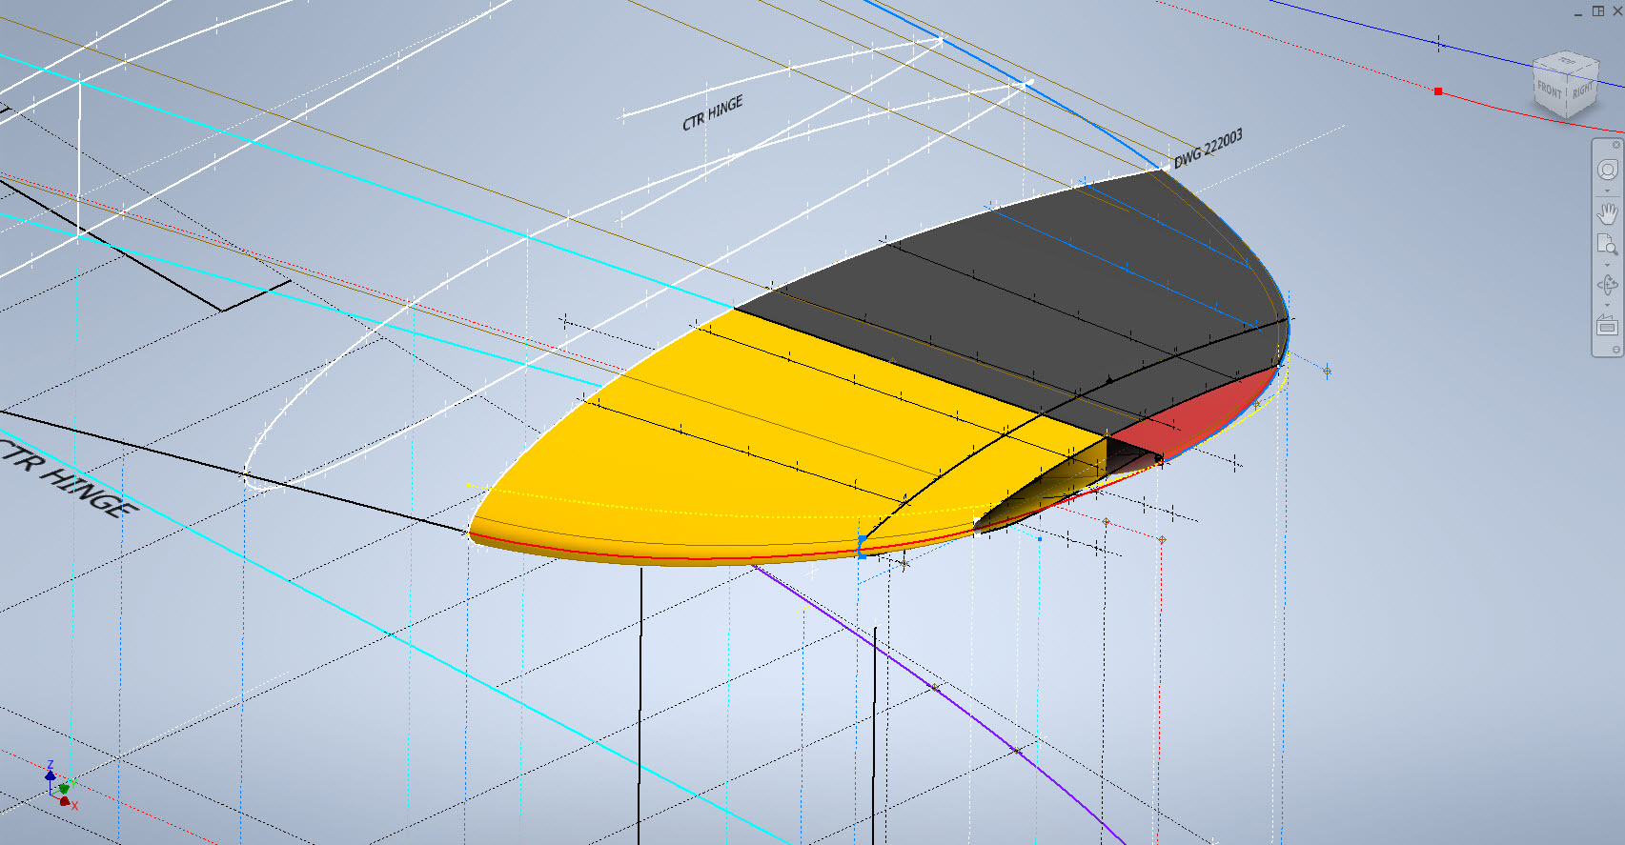Click the DWG 222003 text label
This screenshot has width=1625, height=845.
tap(1208, 150)
